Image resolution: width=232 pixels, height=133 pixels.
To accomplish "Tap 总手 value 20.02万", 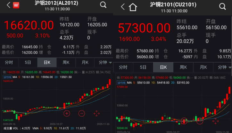I will pos(185,41).
